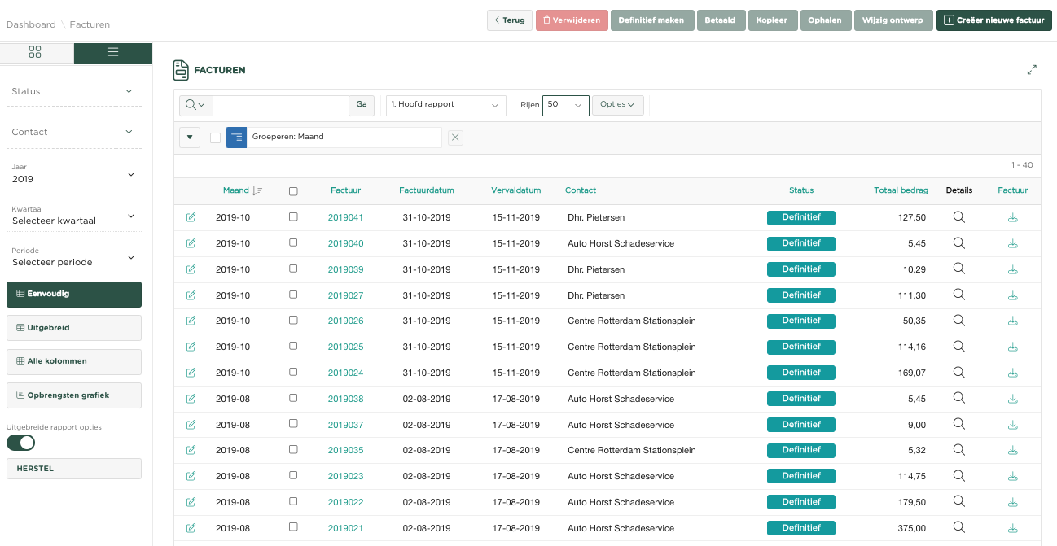Image resolution: width=1057 pixels, height=546 pixels.
Task: Download invoice 2019024 PDF
Action: click(x=1012, y=373)
